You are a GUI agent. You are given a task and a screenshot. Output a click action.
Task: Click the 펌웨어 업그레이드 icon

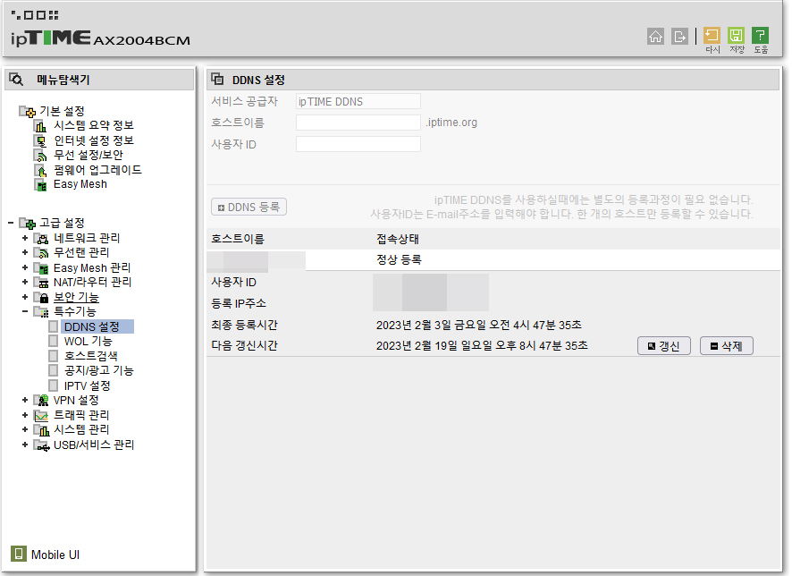pyautogui.click(x=40, y=170)
